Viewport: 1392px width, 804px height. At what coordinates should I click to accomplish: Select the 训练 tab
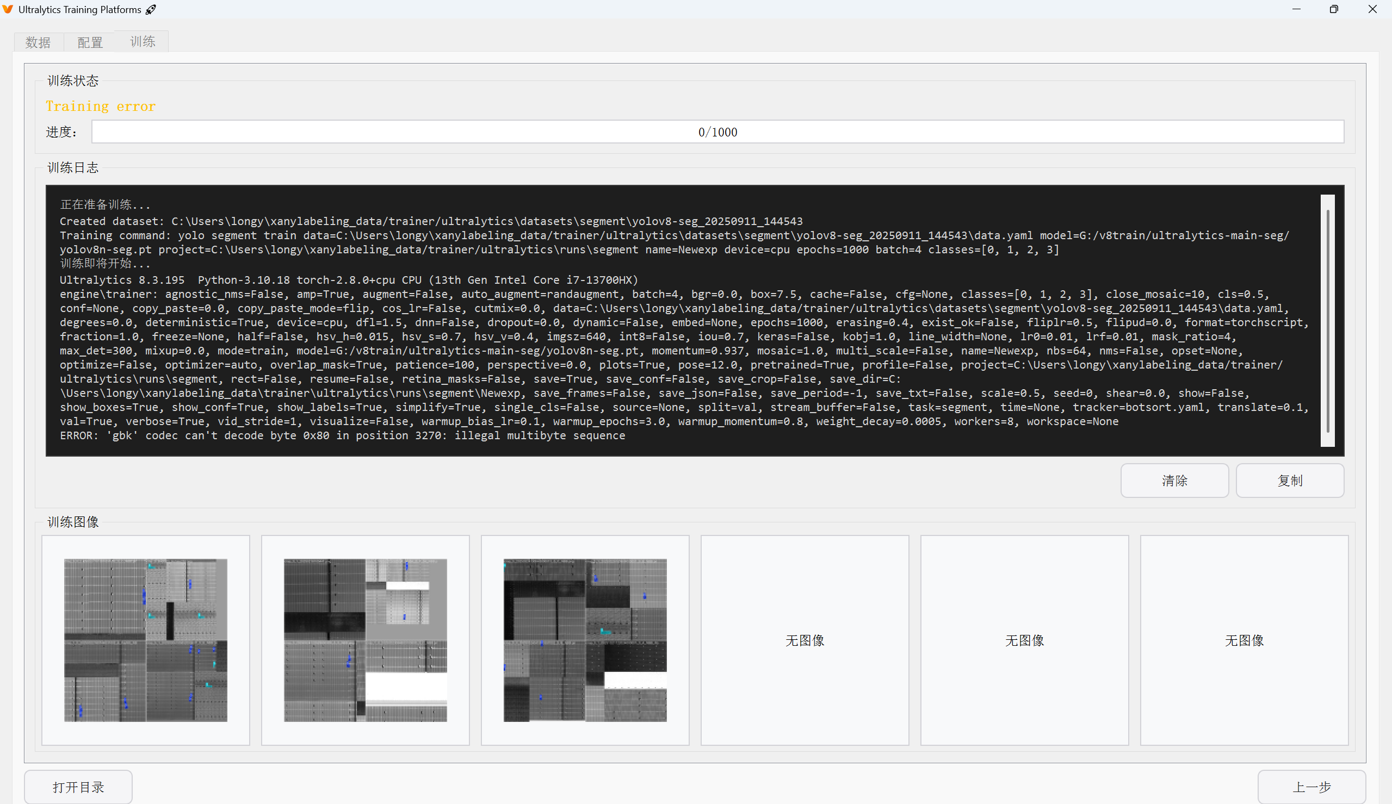(143, 41)
